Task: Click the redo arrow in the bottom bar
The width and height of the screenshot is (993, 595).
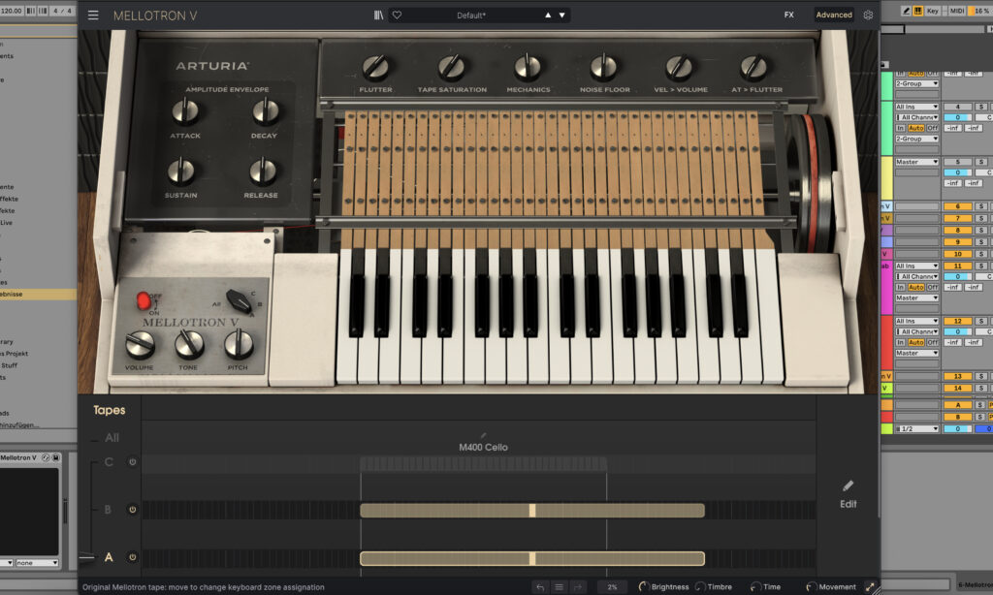Action: [578, 587]
